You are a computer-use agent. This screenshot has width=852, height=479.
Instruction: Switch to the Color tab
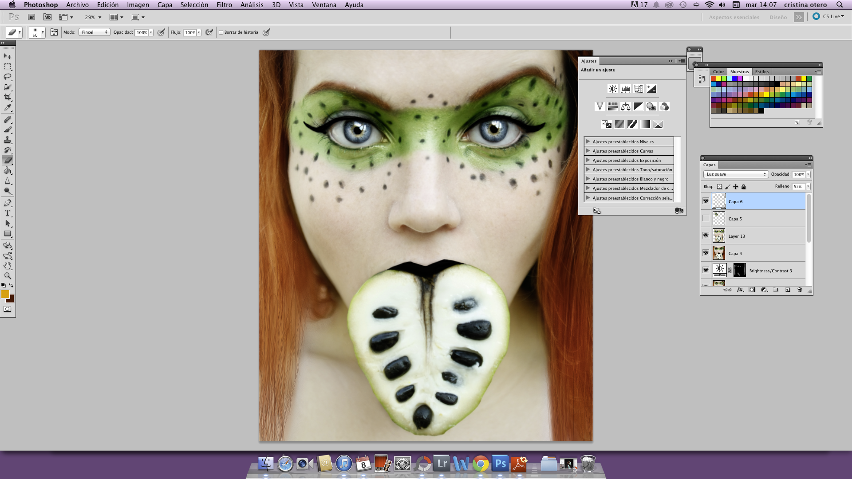pos(718,71)
